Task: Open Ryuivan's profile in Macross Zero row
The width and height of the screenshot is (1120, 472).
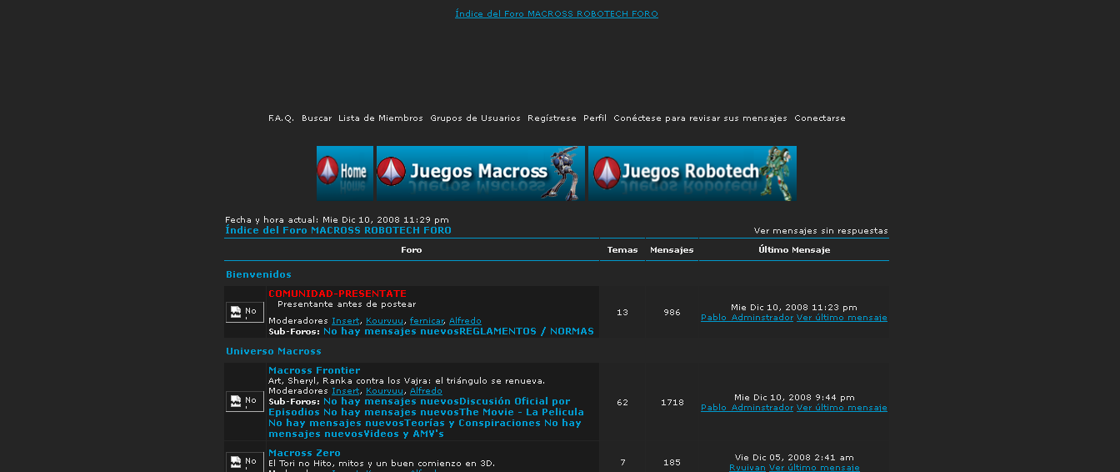Action: pyautogui.click(x=747, y=468)
